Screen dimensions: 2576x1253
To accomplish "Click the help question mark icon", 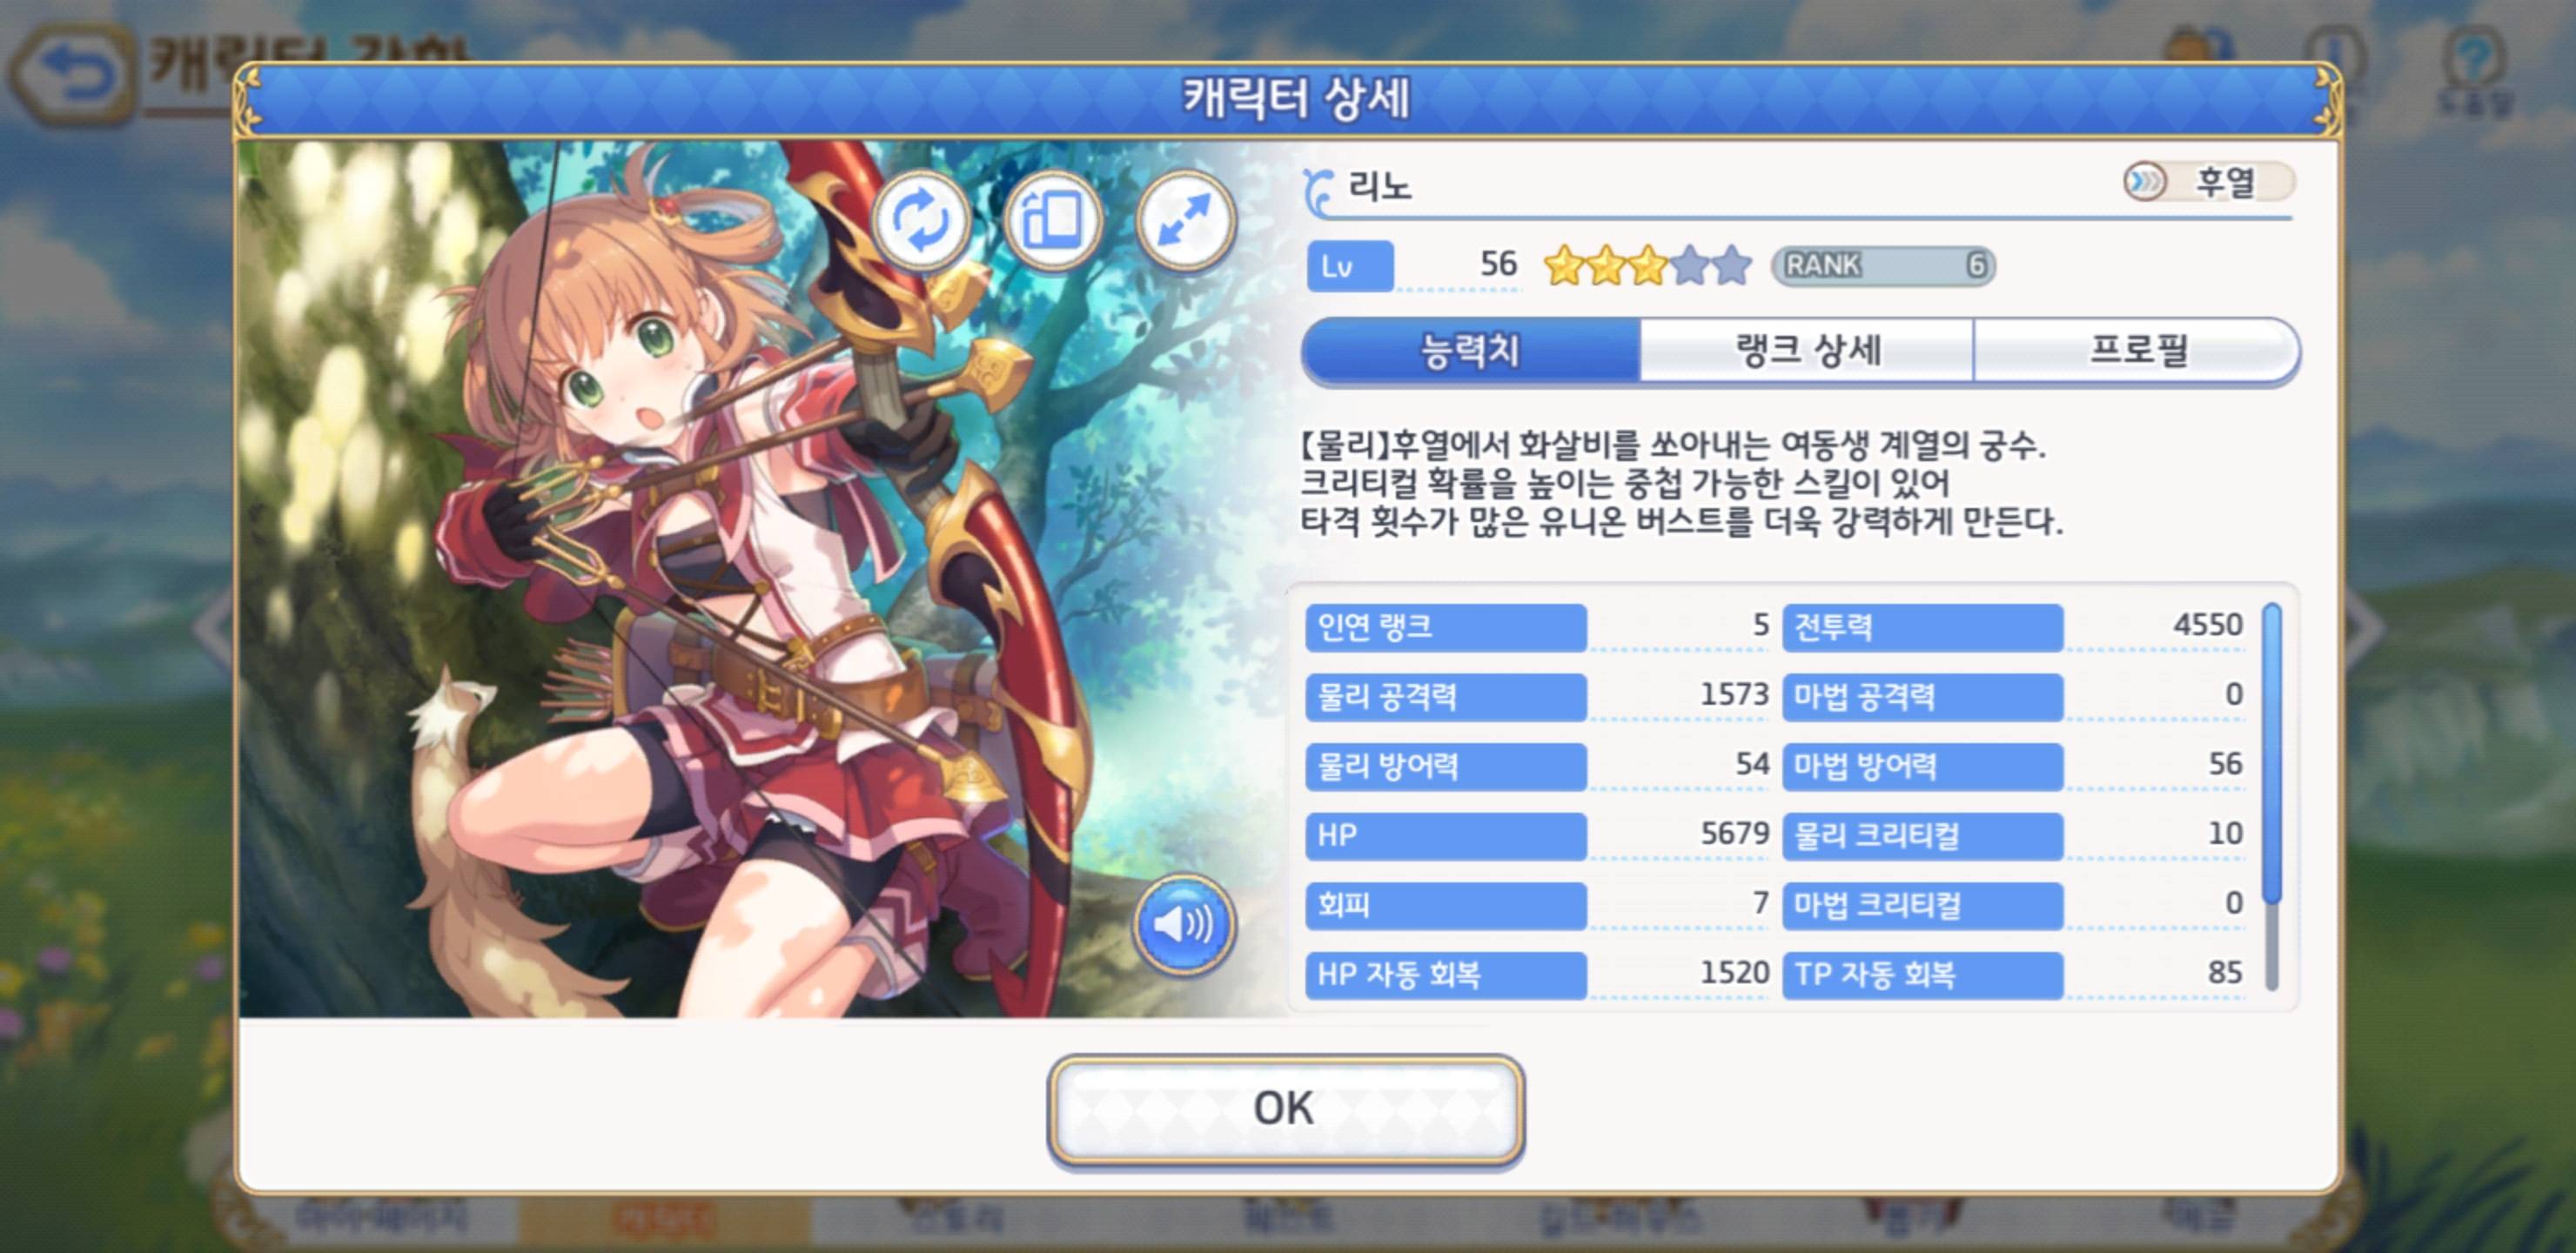I will coord(2473,60).
